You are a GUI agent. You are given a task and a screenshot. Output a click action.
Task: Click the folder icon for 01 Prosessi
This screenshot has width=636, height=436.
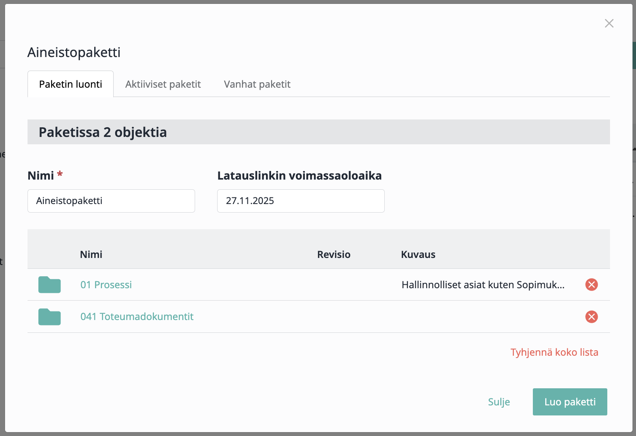coord(50,285)
